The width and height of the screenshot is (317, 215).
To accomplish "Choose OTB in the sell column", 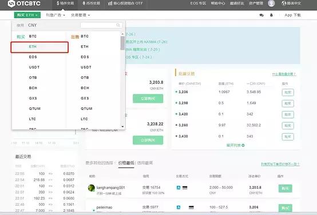I will point(85,78).
